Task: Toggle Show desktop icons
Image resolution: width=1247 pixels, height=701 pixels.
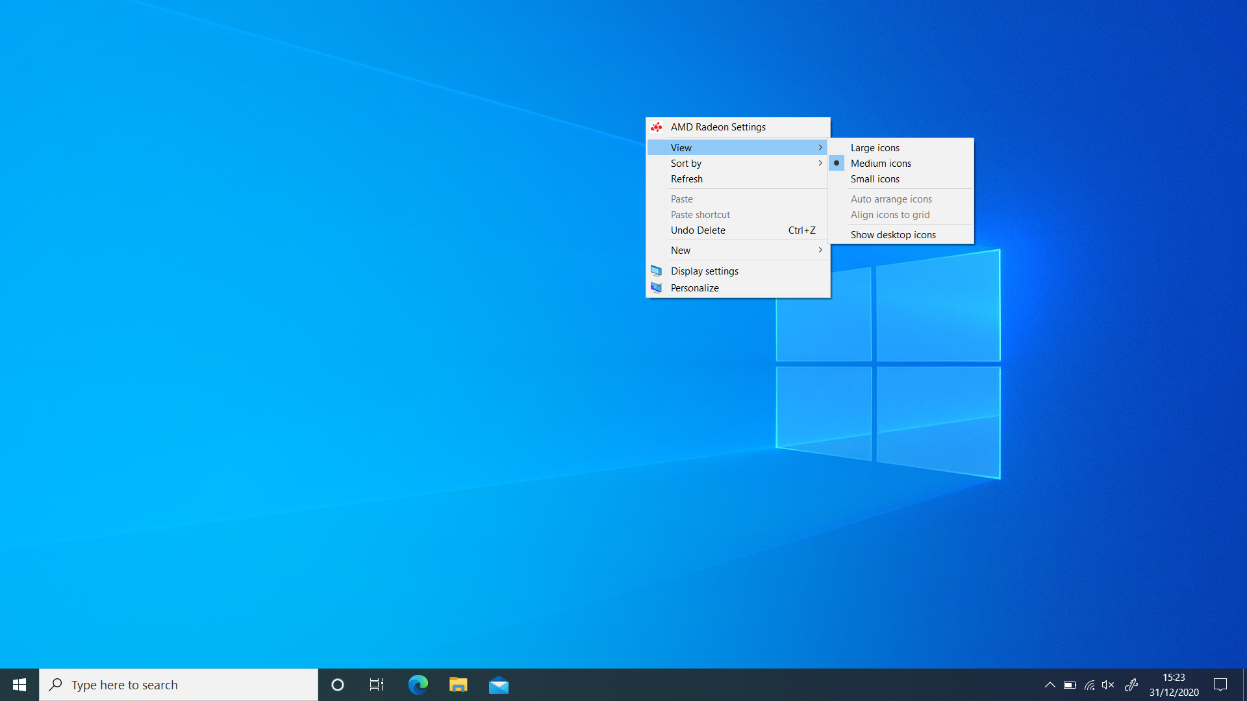Action: click(x=901, y=234)
